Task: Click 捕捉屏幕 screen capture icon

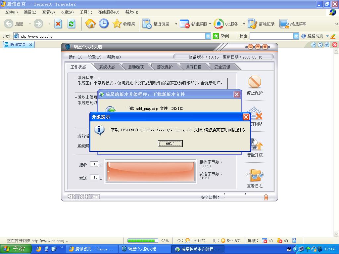Action: click(284, 24)
